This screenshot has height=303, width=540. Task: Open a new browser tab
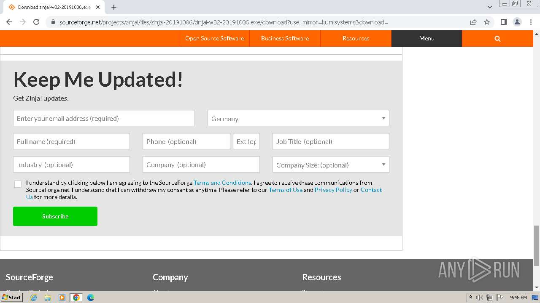point(114,7)
